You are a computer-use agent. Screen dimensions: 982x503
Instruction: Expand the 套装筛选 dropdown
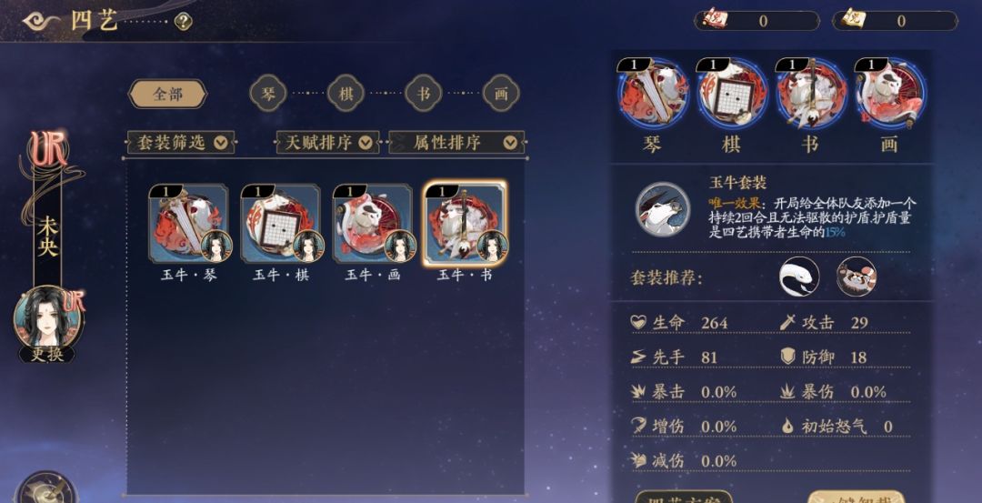tap(180, 143)
